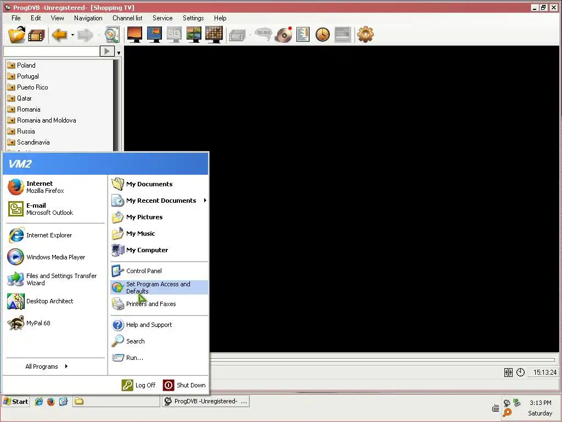The image size is (562, 422).
Task: Open the Run... dialog
Action: click(x=159, y=358)
